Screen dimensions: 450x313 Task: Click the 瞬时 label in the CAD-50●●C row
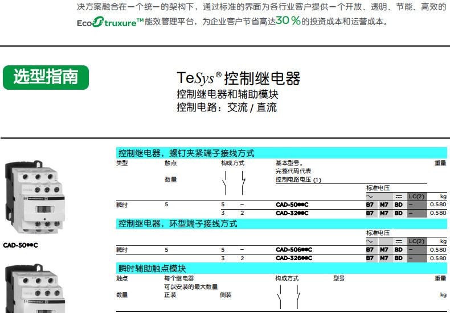coord(122,205)
